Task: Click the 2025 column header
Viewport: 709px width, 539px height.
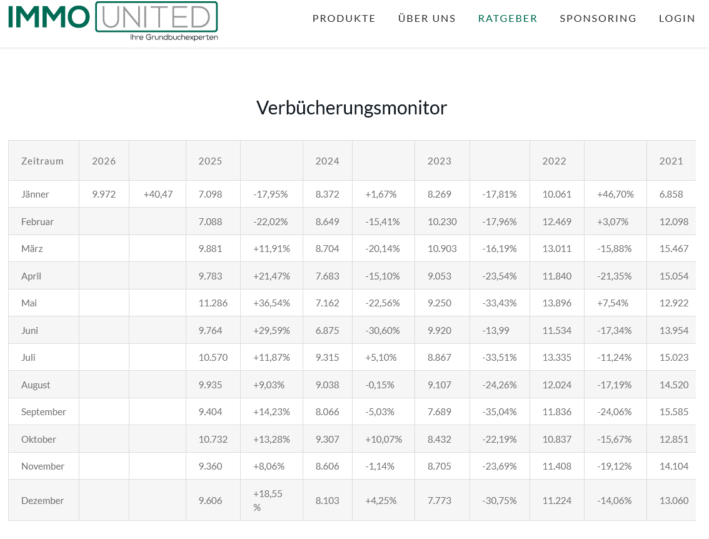Action: tap(210, 161)
